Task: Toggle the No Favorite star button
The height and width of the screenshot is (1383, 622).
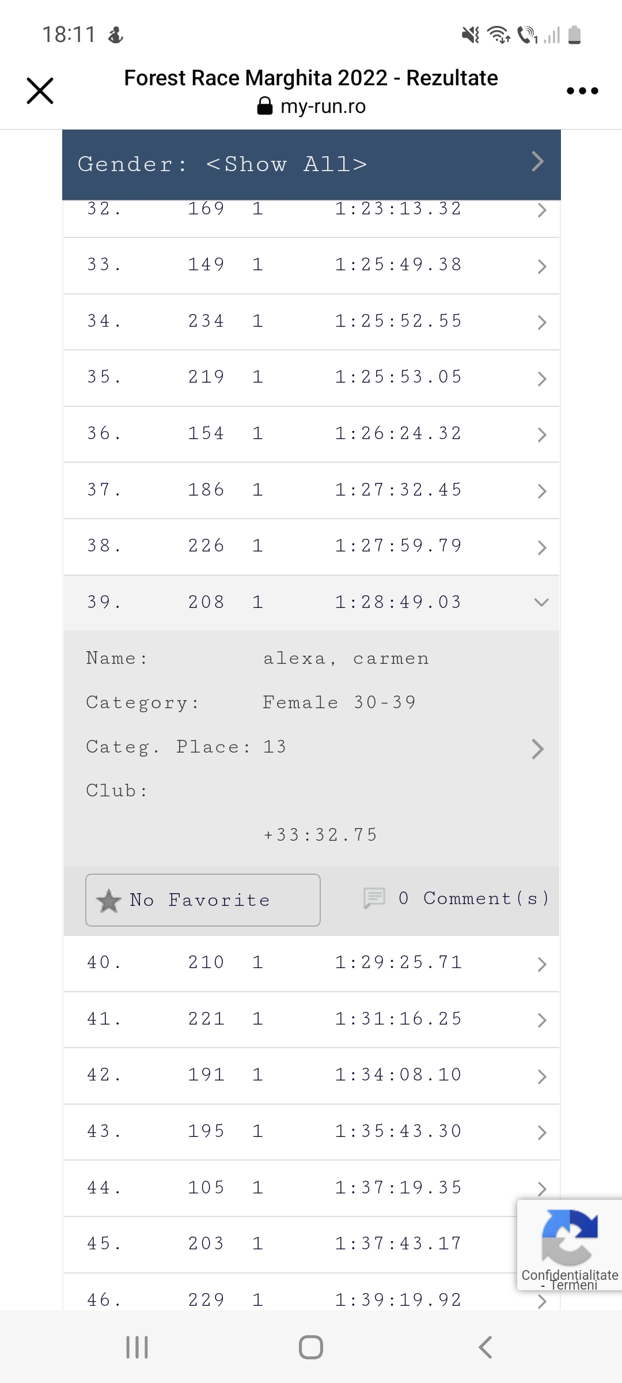Action: pos(203,900)
